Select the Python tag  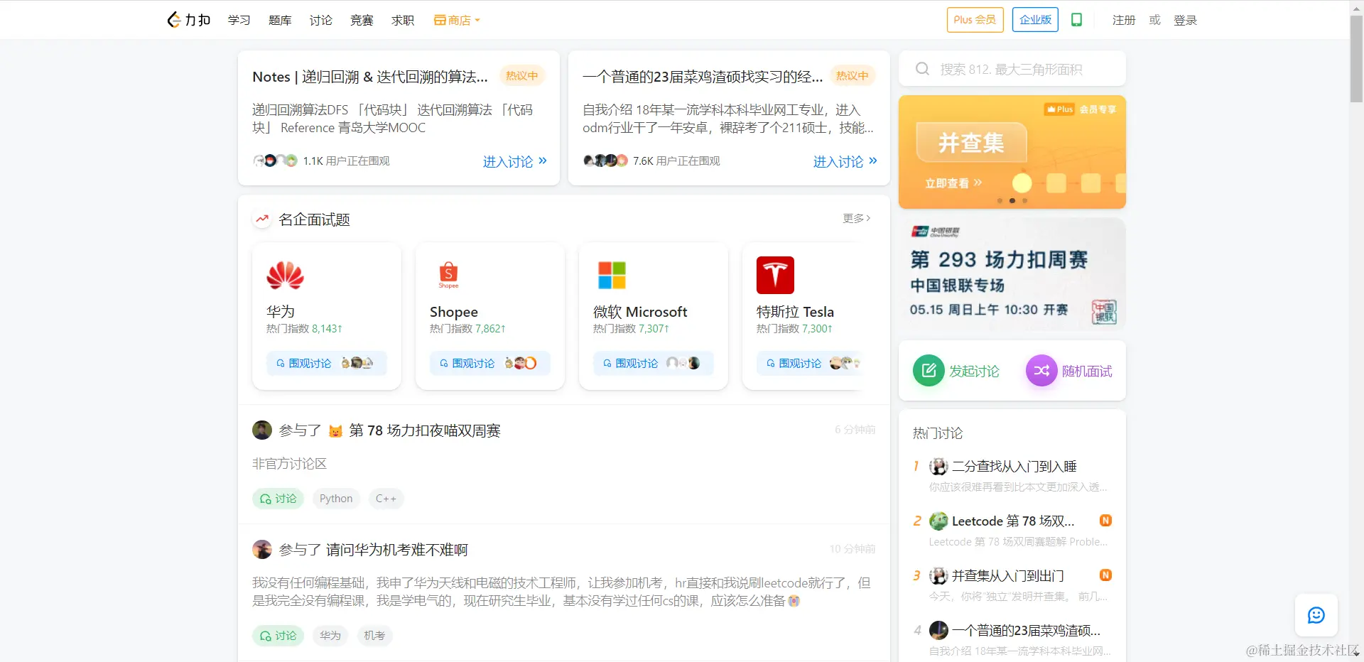(336, 499)
